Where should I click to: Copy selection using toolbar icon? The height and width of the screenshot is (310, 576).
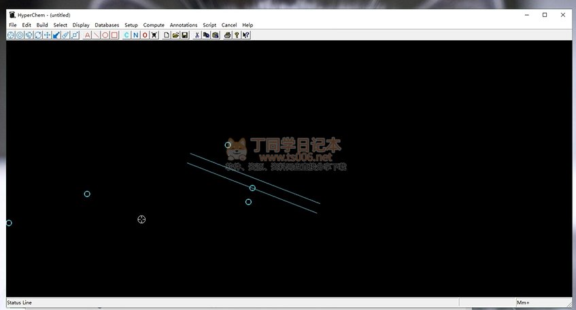coord(206,35)
